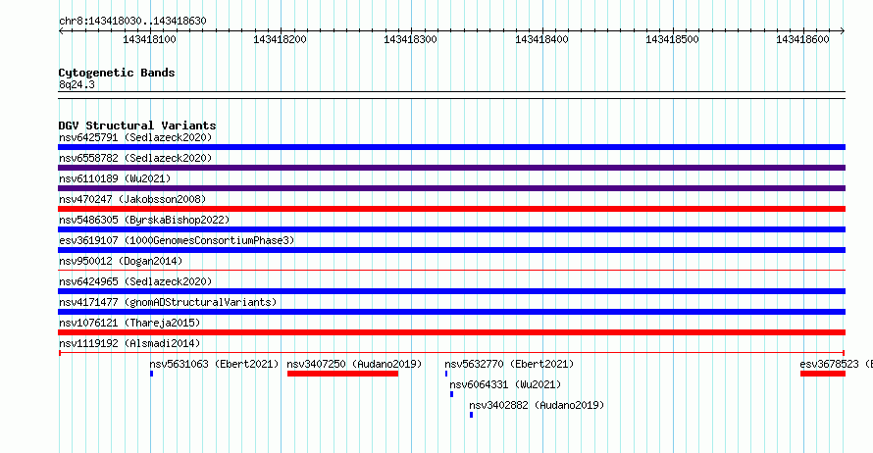Open the nsv1076121 (Thareja2015) label
This screenshot has width=873, height=453.
[x=129, y=323]
